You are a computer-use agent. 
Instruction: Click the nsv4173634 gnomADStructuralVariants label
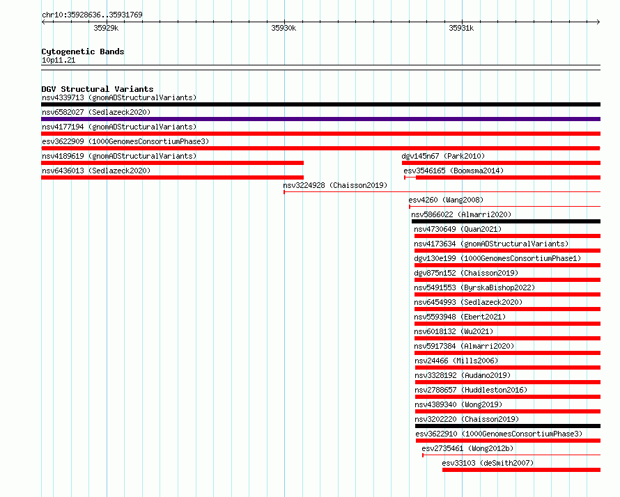point(491,244)
